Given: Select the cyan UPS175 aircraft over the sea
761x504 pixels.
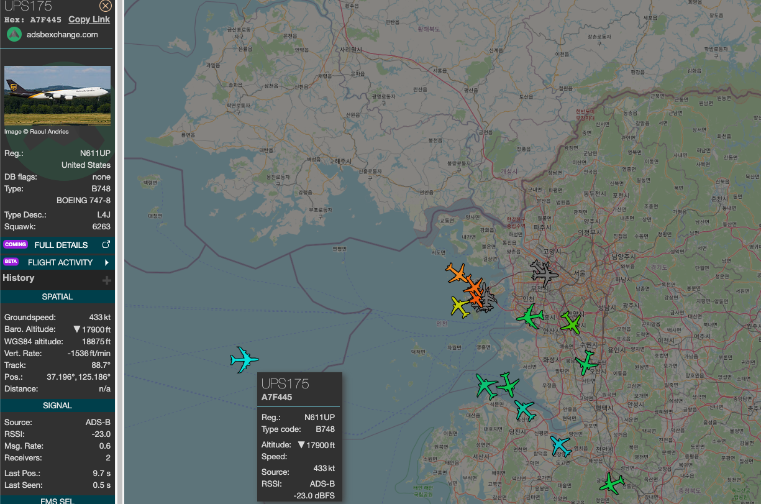Looking at the screenshot, I should (x=244, y=359).
